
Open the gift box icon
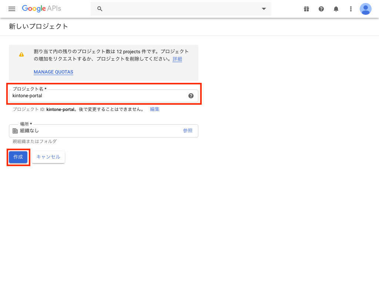306,9
